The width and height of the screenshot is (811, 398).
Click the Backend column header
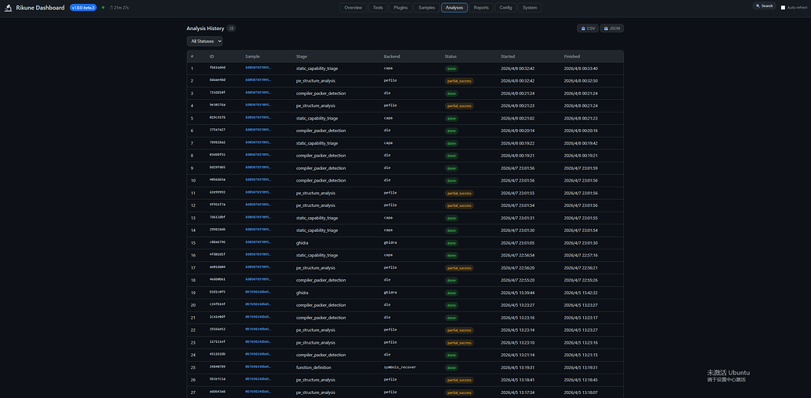coord(391,57)
